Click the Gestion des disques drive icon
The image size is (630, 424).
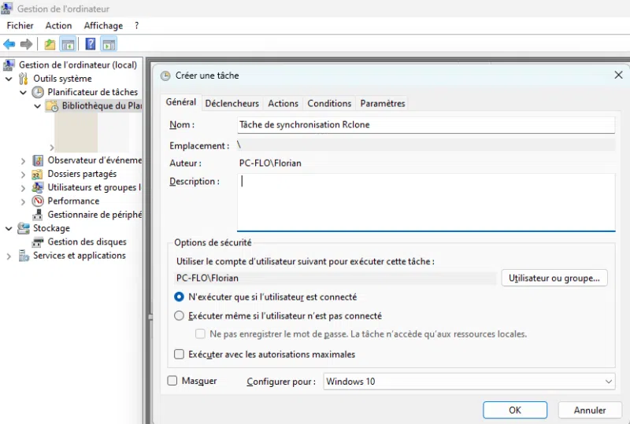tap(38, 242)
